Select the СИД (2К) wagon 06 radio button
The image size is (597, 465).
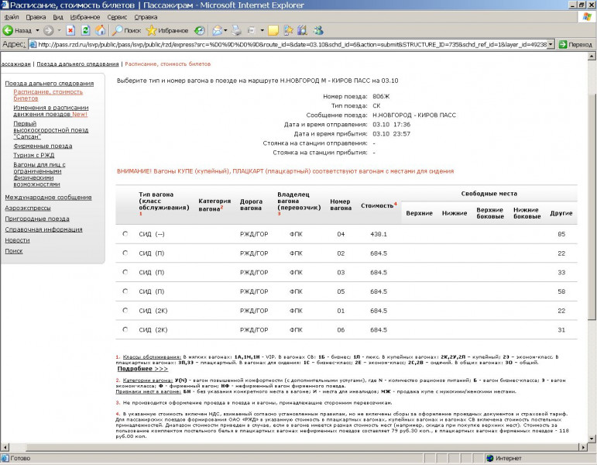[125, 329]
